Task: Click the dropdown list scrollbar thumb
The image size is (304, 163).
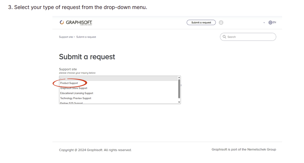Action: tap(179, 89)
